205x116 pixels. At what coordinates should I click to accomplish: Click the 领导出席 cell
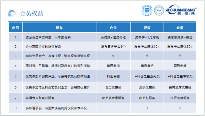point(180,66)
